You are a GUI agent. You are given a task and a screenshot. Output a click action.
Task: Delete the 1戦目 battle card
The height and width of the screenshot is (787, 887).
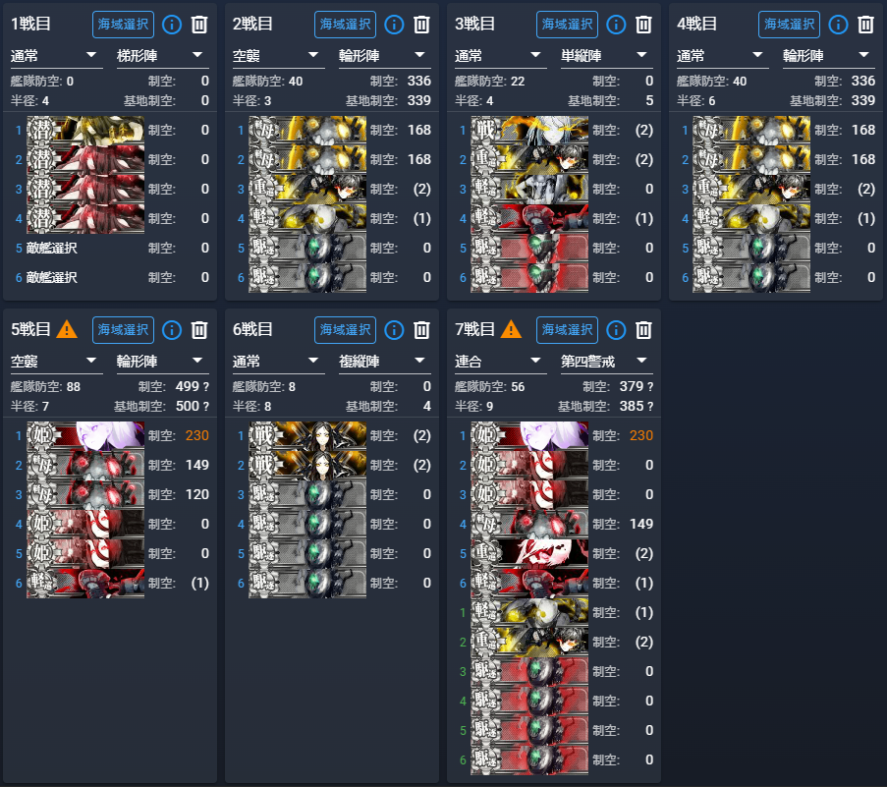(199, 25)
